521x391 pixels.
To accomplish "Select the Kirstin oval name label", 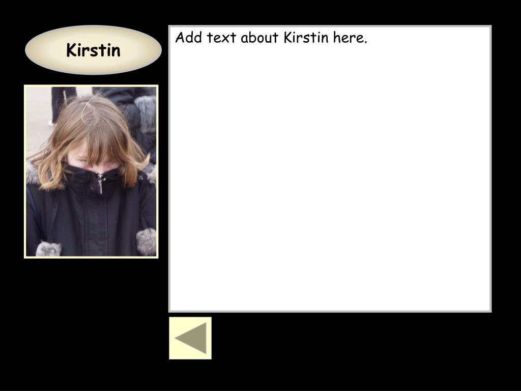I will tap(94, 50).
